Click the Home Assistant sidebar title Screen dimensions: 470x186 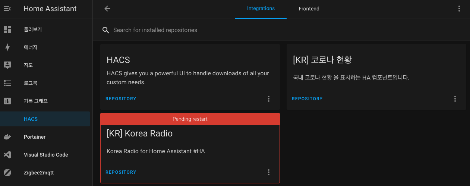click(50, 9)
